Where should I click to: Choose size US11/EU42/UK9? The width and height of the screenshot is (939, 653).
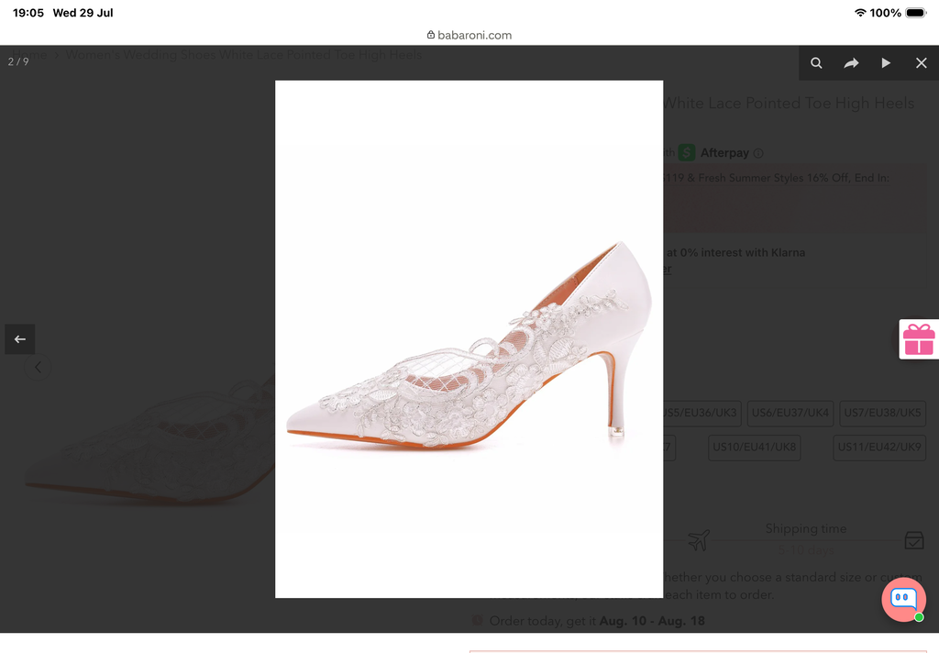click(879, 447)
